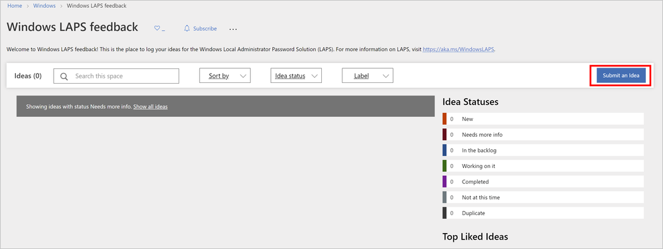
Task: Filter by Completed status
Action: [x=543, y=181]
